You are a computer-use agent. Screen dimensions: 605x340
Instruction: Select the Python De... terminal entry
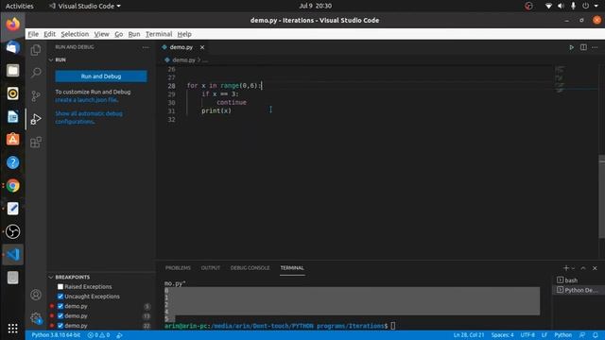tap(578, 290)
